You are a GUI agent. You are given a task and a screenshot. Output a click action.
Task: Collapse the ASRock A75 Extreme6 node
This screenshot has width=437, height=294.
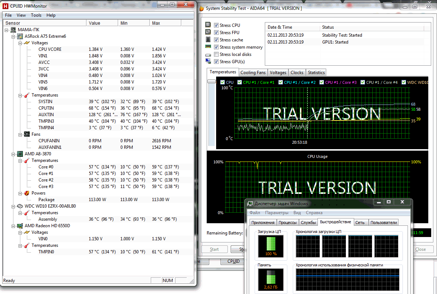click(x=13, y=36)
